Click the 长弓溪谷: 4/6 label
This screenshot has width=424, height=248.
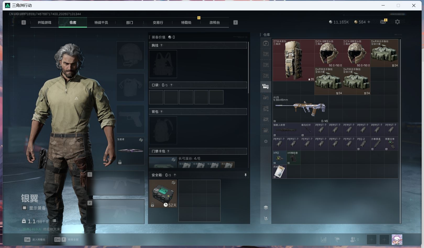pos(189,159)
